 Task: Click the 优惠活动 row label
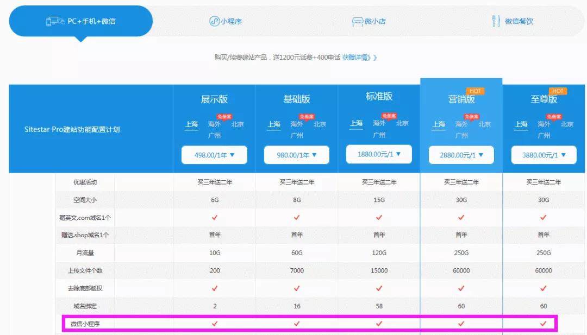[x=85, y=182]
